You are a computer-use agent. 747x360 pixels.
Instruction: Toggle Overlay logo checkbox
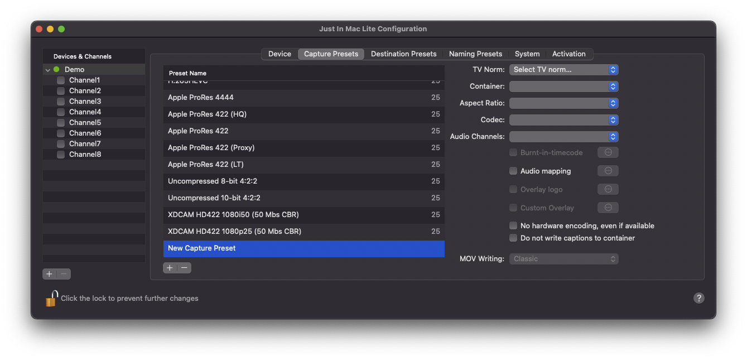[x=513, y=189]
